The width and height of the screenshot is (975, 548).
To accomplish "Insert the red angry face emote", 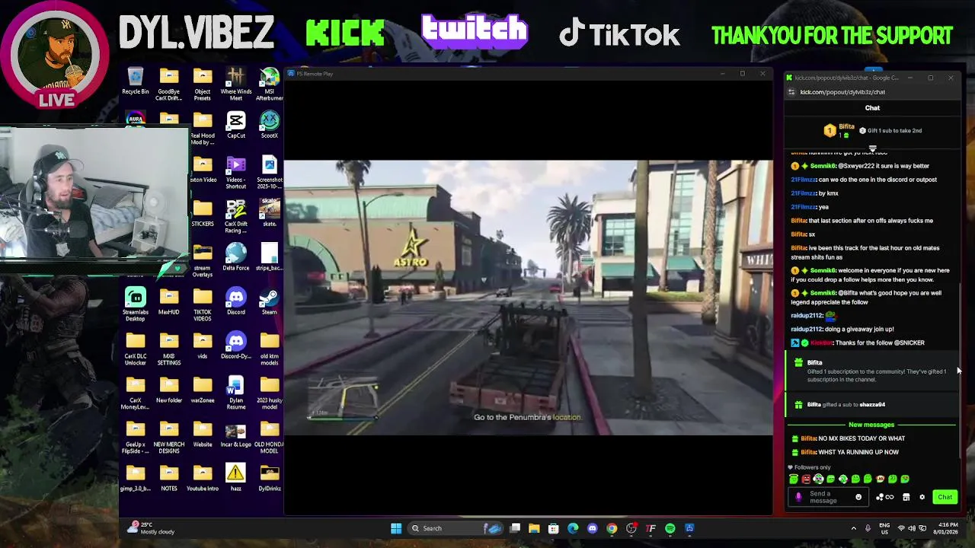I will tap(806, 479).
